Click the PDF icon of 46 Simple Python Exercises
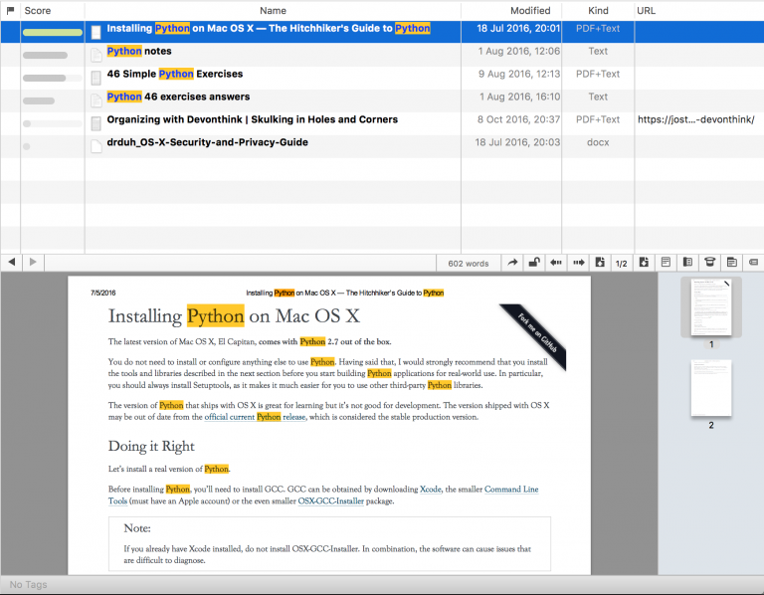This screenshot has height=595, width=764. click(95, 78)
